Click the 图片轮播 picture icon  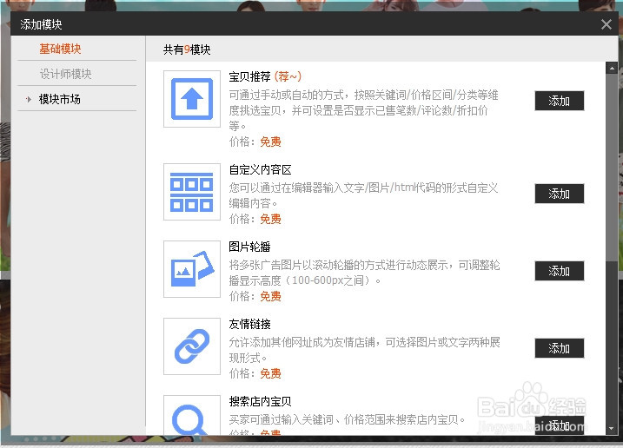click(192, 269)
